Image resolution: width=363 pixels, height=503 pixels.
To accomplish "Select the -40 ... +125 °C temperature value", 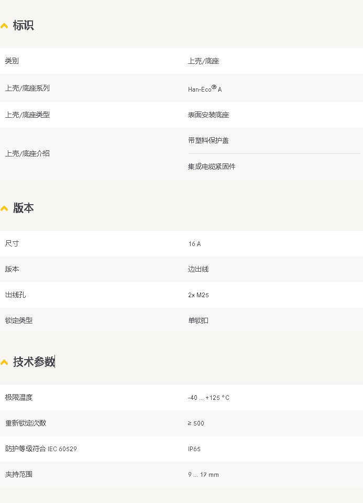I will pos(208,398).
